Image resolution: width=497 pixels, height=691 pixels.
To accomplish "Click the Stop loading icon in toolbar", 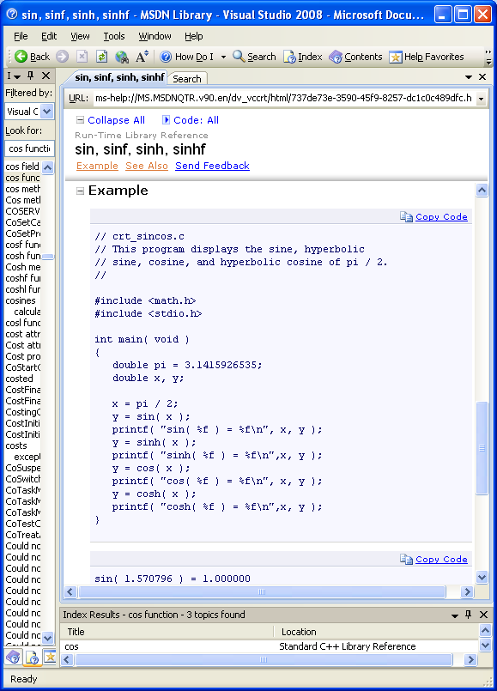I will click(x=82, y=57).
